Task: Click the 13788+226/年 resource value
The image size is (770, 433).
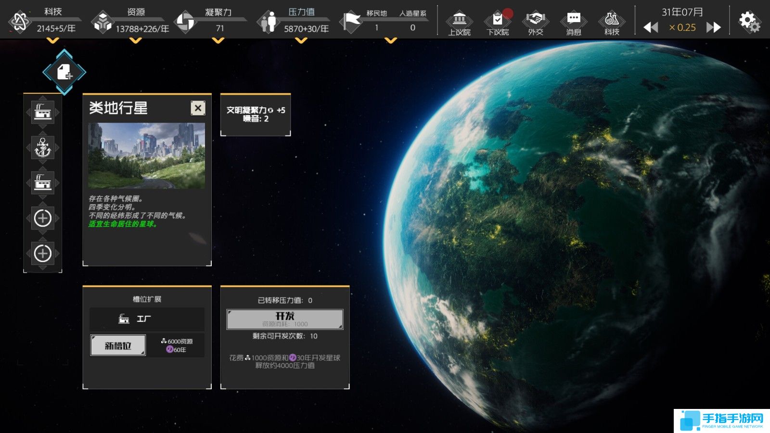Action: click(142, 29)
